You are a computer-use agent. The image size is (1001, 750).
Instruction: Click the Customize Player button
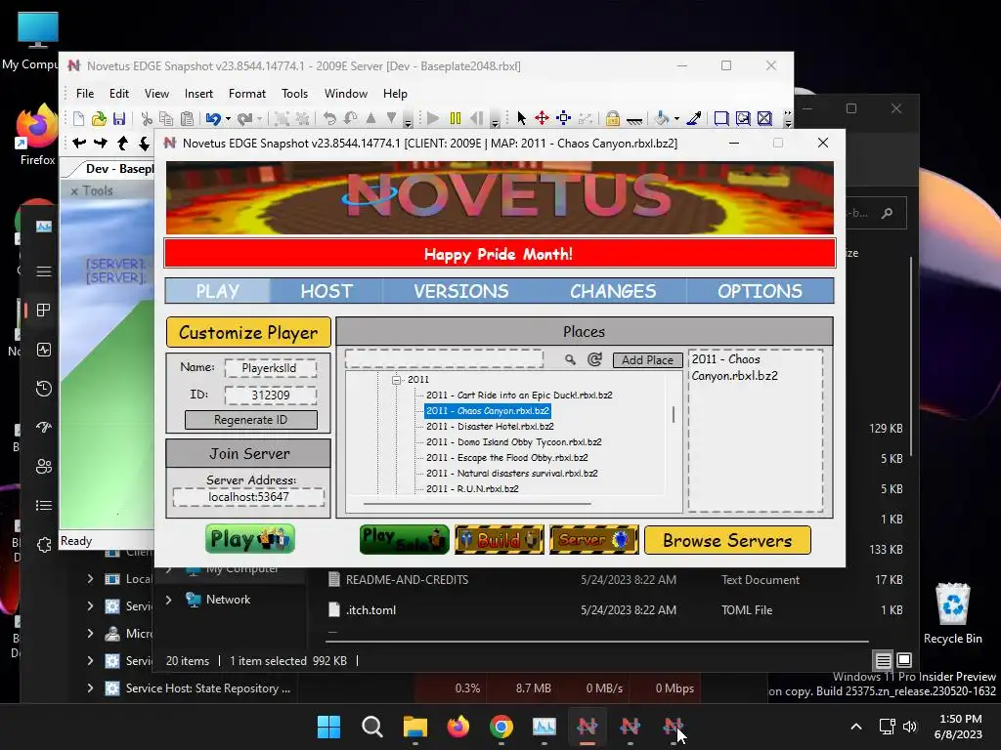tap(248, 333)
